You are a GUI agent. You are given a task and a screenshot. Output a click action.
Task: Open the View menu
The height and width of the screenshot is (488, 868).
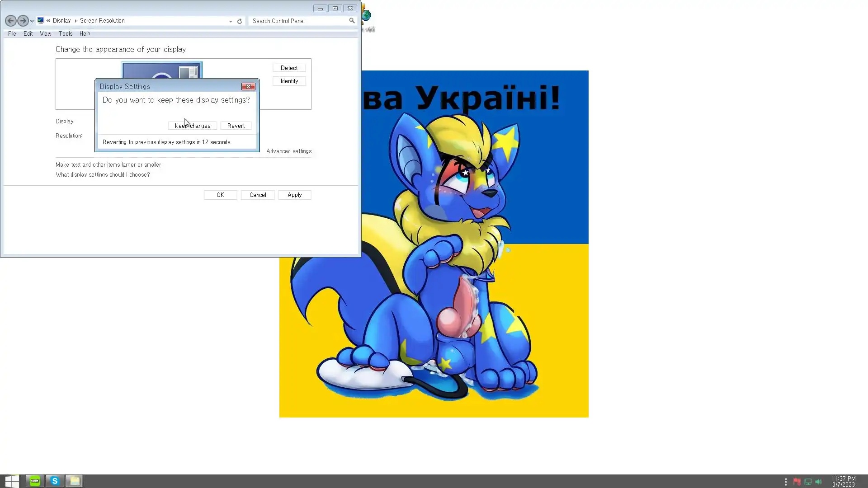[45, 33]
